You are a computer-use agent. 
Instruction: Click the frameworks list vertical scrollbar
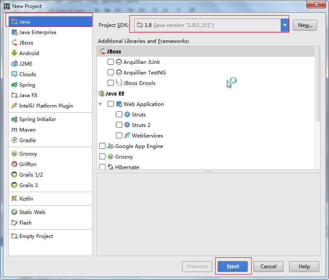coord(318,84)
